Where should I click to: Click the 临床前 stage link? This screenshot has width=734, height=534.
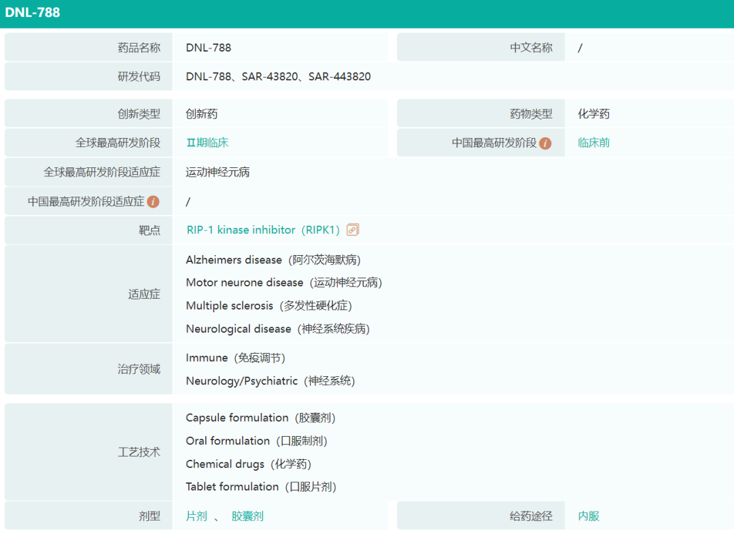593,143
